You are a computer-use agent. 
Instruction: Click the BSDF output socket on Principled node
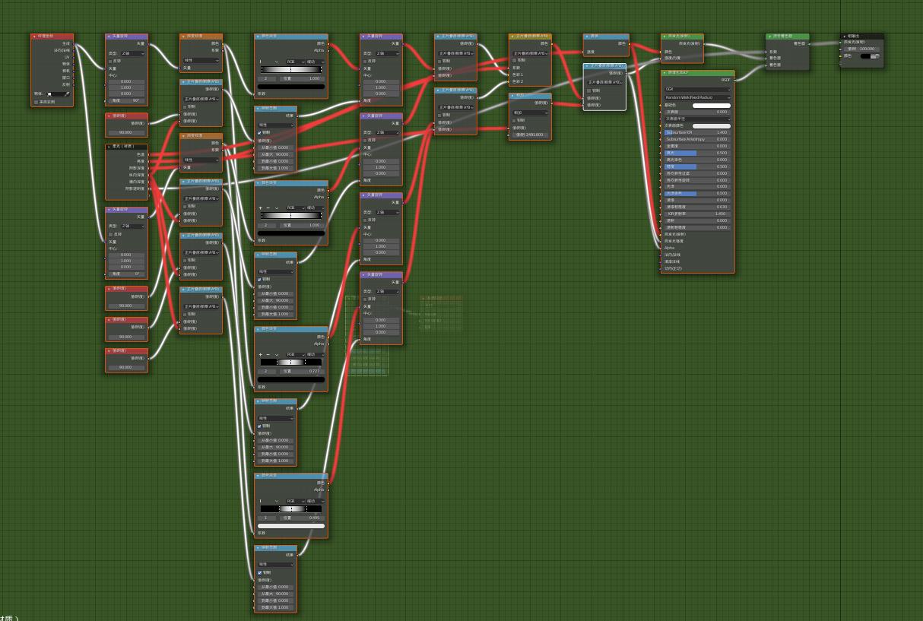point(735,80)
